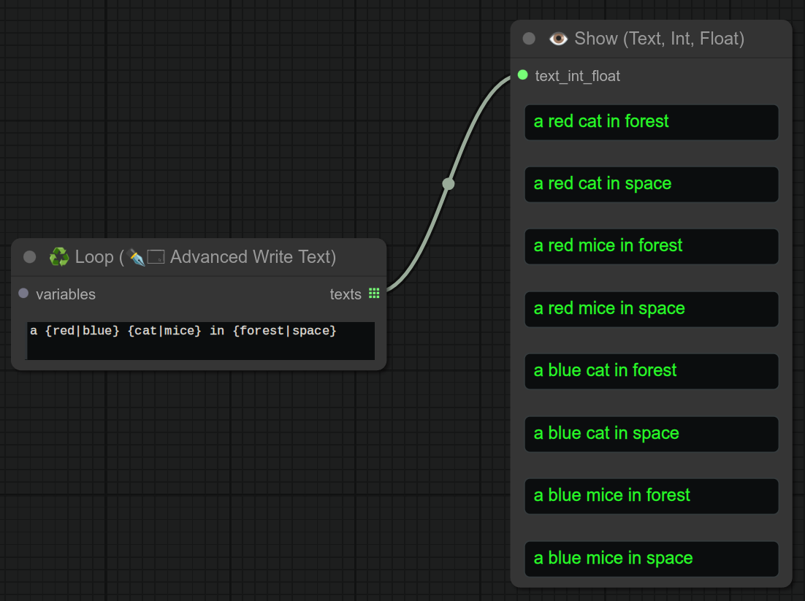Image resolution: width=805 pixels, height=601 pixels.
Task: Collapse the Loop node using its title circle
Action: (x=28, y=256)
